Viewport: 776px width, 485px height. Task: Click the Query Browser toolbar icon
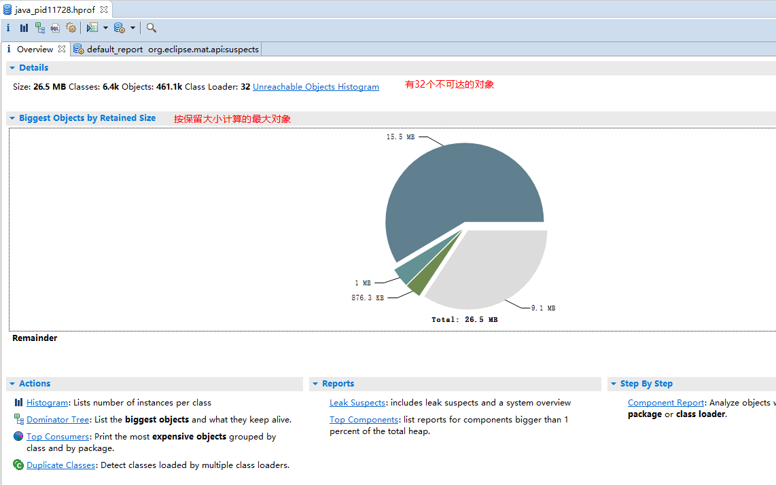point(120,28)
